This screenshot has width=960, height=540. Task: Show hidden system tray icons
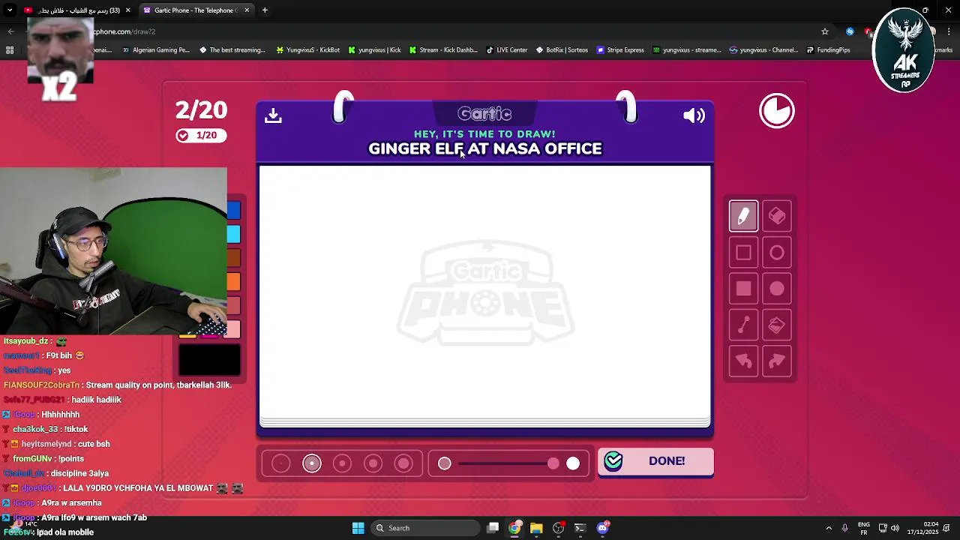point(829,528)
